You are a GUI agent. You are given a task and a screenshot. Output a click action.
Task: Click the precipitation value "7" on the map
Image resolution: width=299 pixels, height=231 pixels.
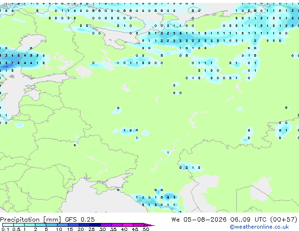click(x=12, y=63)
